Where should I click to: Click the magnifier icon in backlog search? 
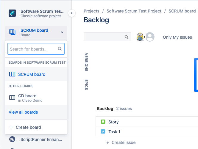click(x=127, y=37)
